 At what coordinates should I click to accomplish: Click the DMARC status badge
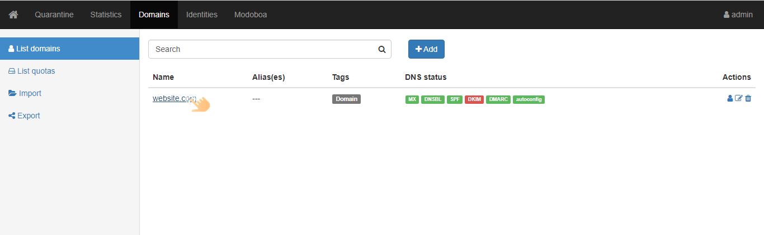point(498,99)
